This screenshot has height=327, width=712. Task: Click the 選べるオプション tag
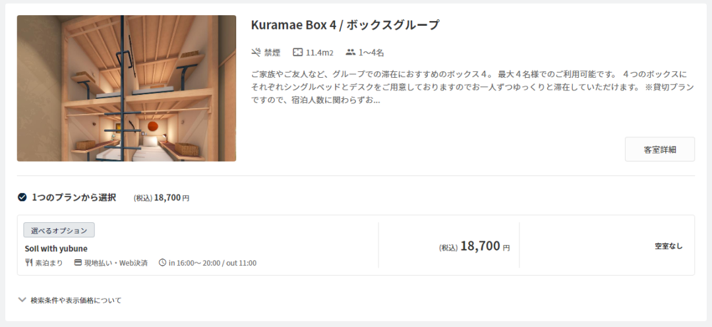click(x=59, y=230)
